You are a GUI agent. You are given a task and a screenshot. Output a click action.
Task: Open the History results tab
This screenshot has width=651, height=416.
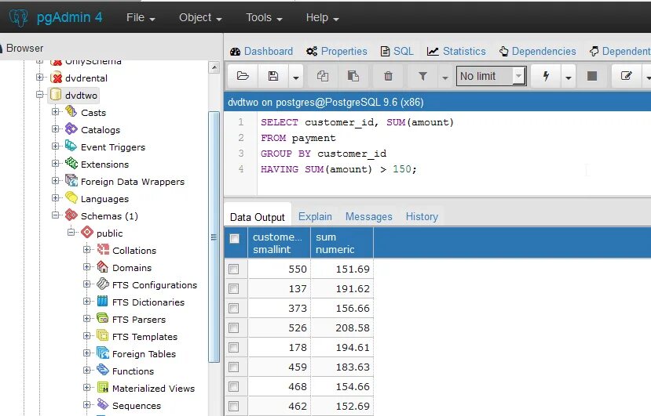click(x=422, y=217)
